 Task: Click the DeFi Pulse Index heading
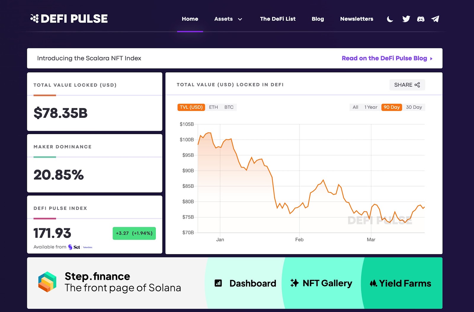click(60, 208)
